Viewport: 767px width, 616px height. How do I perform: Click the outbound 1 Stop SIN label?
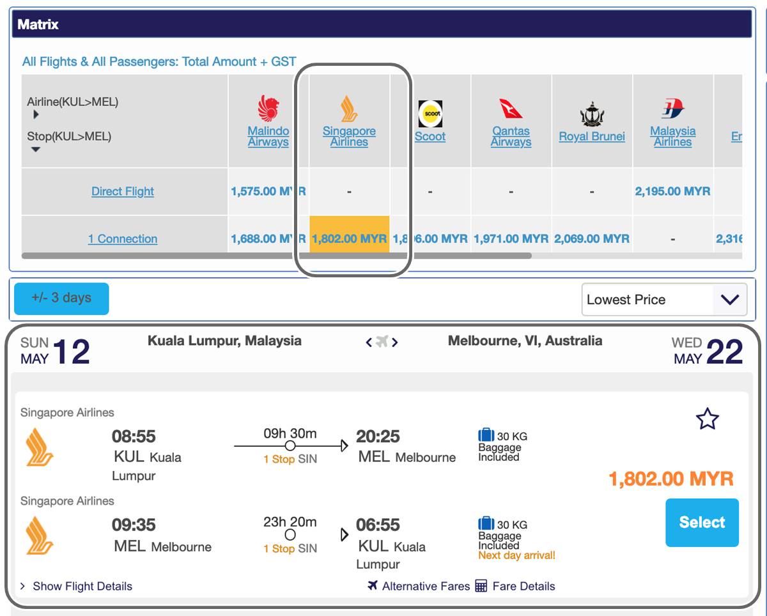coord(290,459)
